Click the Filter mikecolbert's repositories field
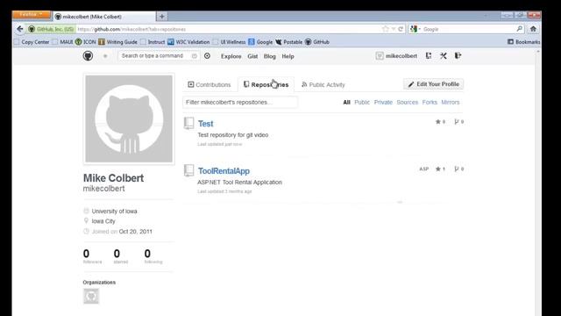Viewport: 561px width, 316px height. pos(240,102)
